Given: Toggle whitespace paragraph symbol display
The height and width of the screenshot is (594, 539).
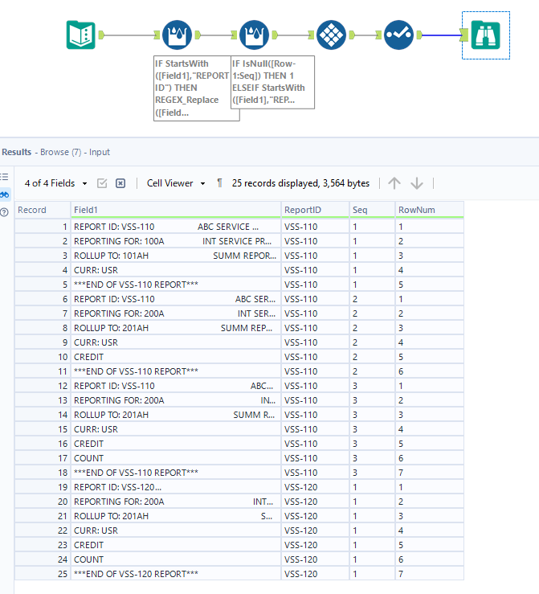Looking at the screenshot, I should pos(219,183).
